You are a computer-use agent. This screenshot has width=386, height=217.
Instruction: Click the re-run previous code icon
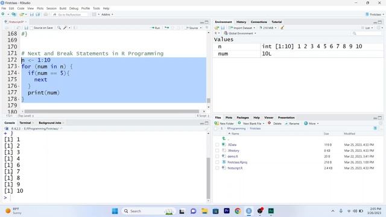166,28
